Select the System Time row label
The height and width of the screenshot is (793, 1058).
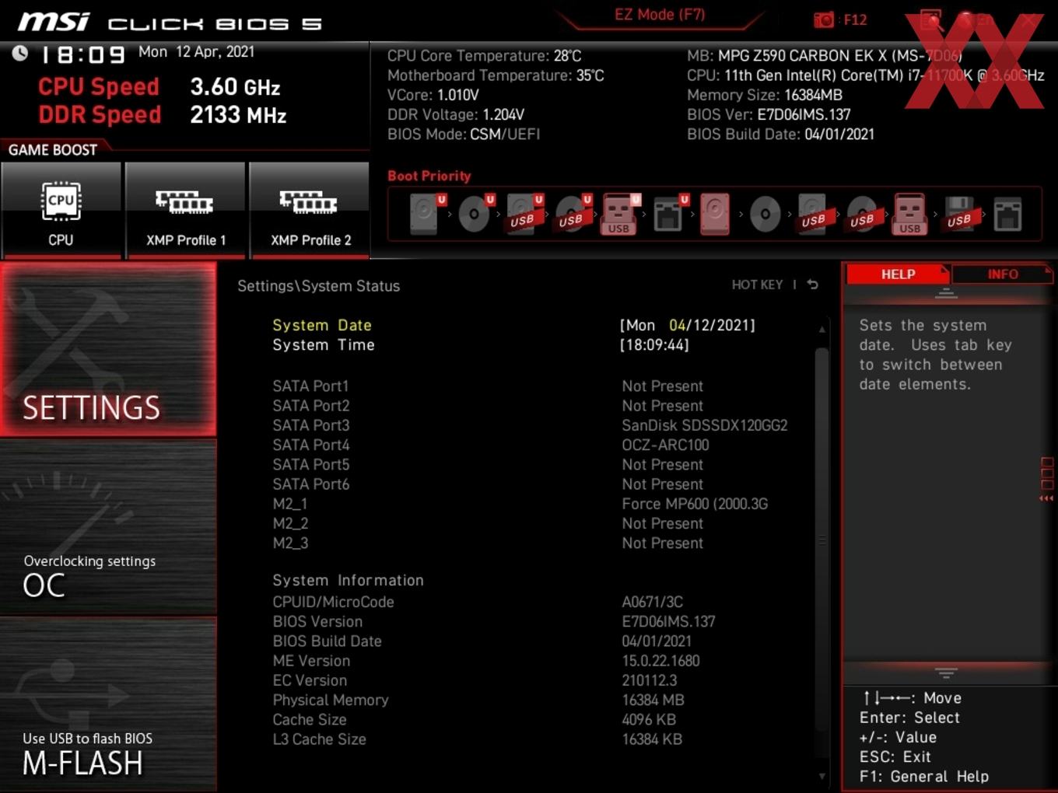[324, 344]
